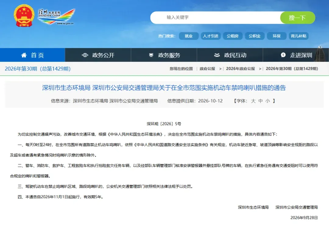Image resolution: width=329 pixels, height=232 pixels.
Task: Open the Shenzhen China site logo
Action: [x=56, y=17]
